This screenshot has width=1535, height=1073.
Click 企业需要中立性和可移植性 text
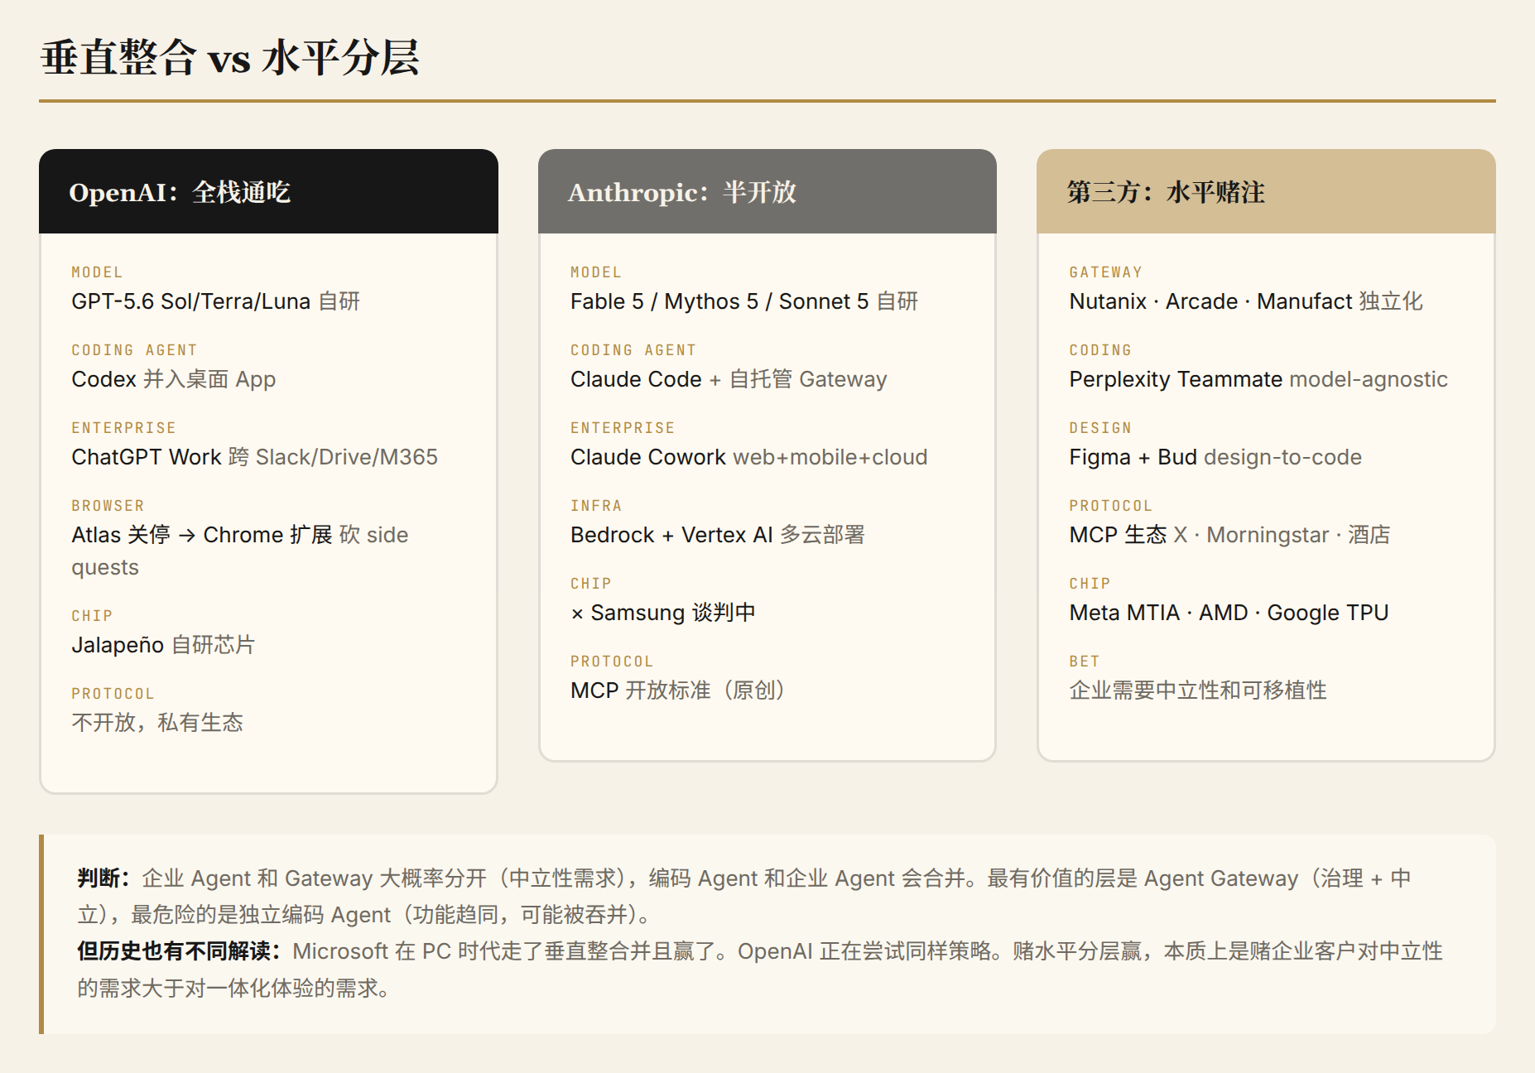[1198, 690]
